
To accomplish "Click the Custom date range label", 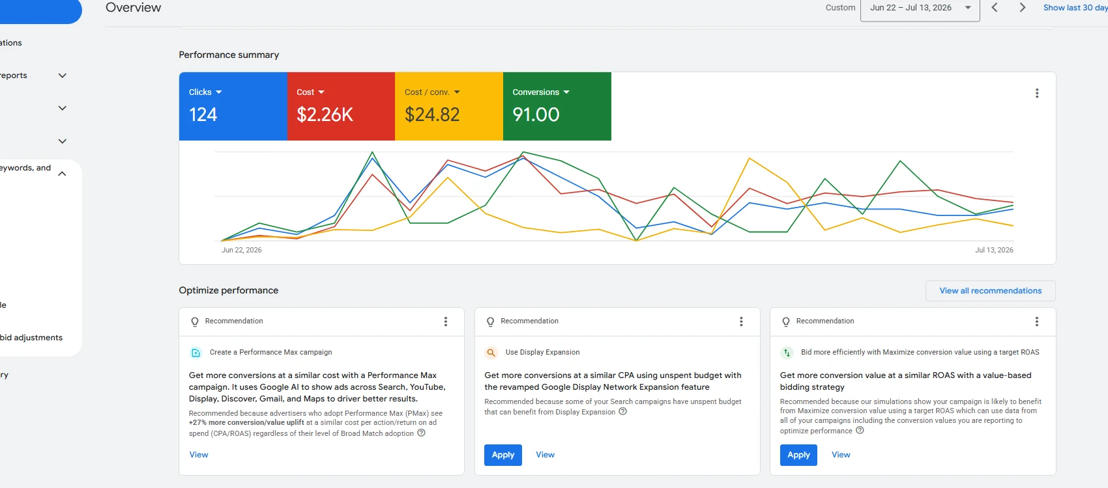I will pos(840,8).
